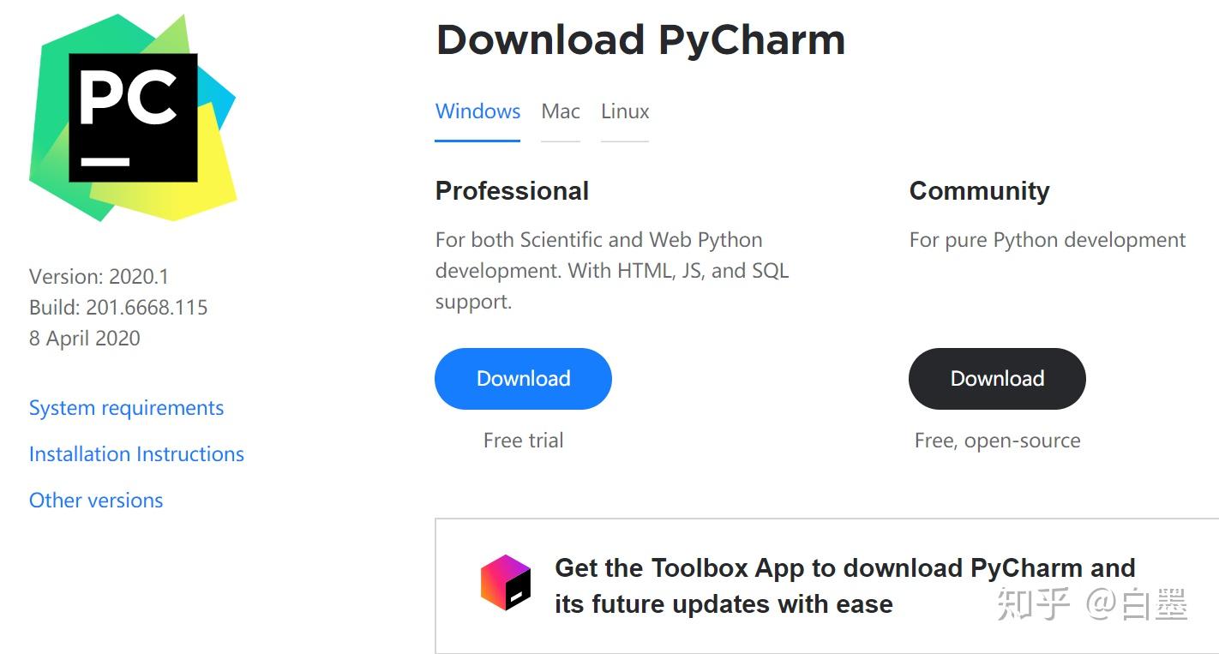
Task: Switch to the Linux tab
Action: 624,111
